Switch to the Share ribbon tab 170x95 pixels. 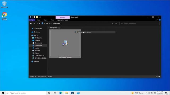[45, 20]
